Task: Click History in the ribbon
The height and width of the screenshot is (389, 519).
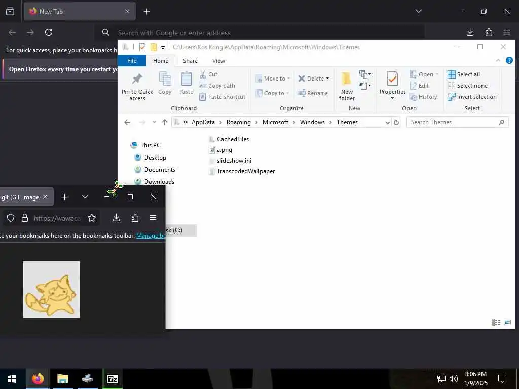Action: click(423, 97)
